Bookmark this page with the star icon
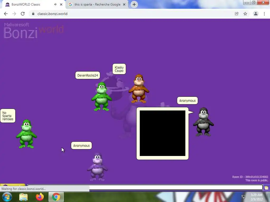270x202 pixels. (x=245, y=14)
